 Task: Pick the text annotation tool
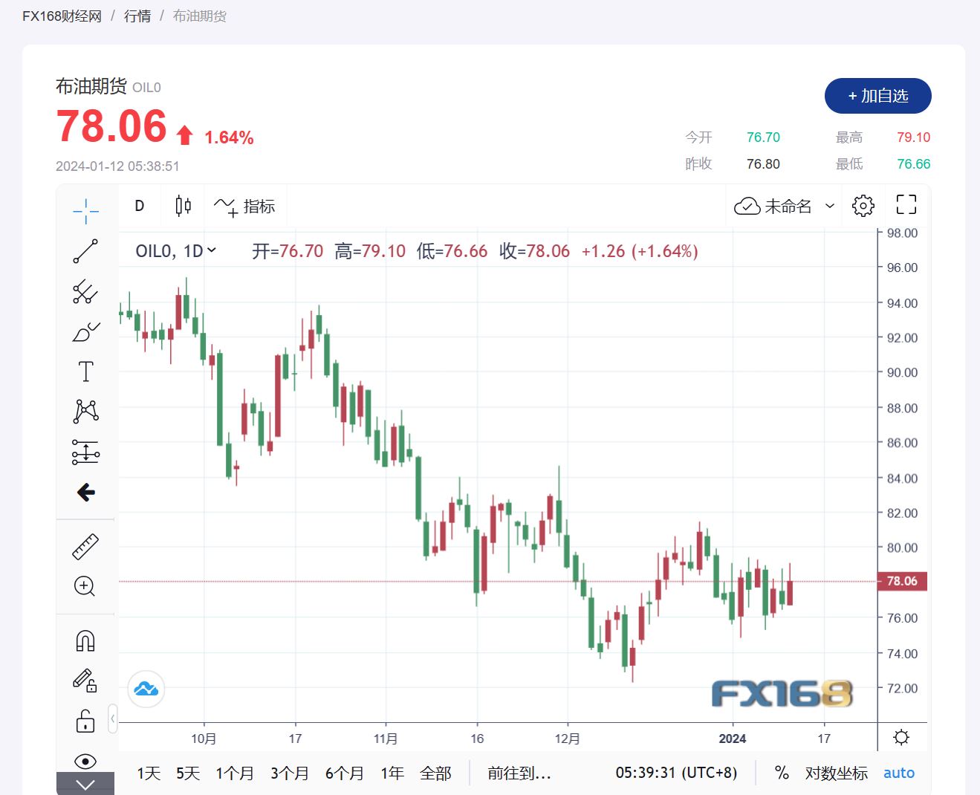85,371
